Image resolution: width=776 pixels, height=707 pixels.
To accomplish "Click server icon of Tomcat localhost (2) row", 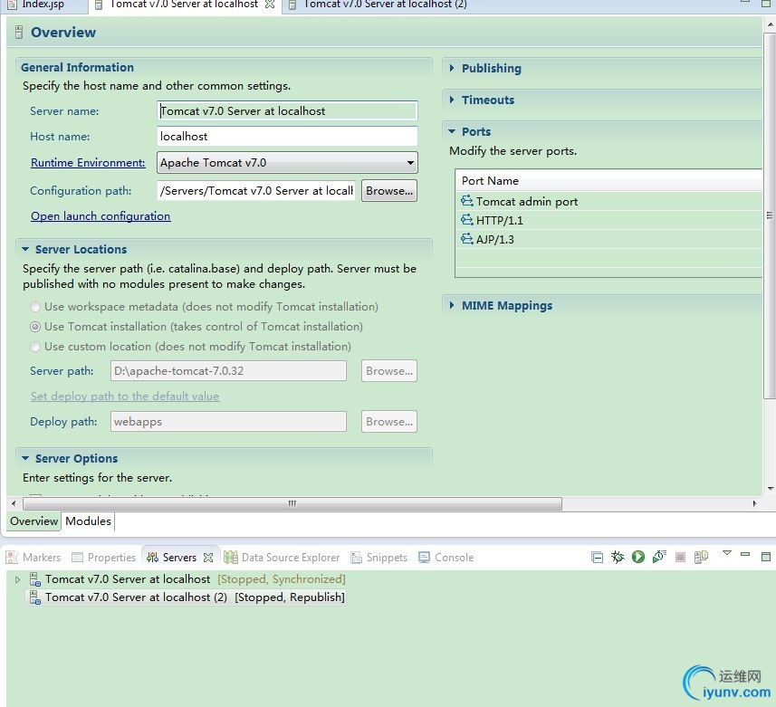I will coord(34,597).
